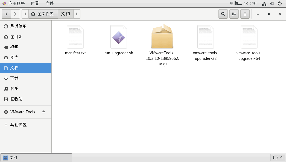Screen dimensions: 286x162
Task: Open the 视频 sidebar folder
Action: [26, 47]
